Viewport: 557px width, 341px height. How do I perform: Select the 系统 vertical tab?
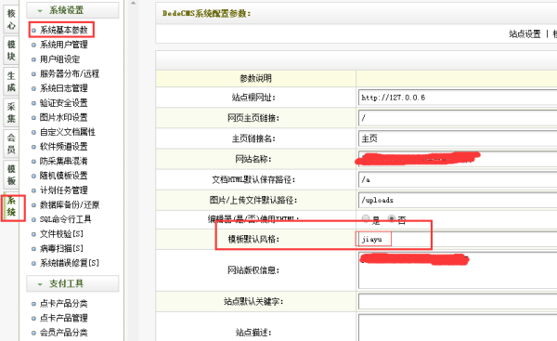click(11, 206)
